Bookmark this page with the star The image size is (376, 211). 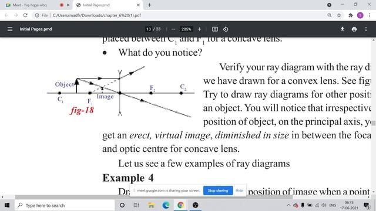point(339,15)
